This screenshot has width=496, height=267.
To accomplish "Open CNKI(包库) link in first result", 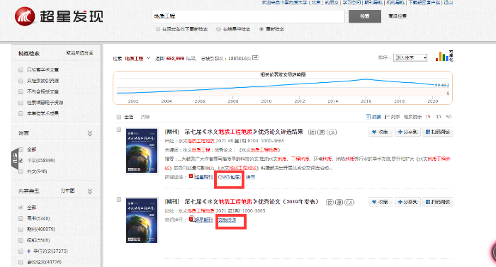I will click(x=230, y=177).
